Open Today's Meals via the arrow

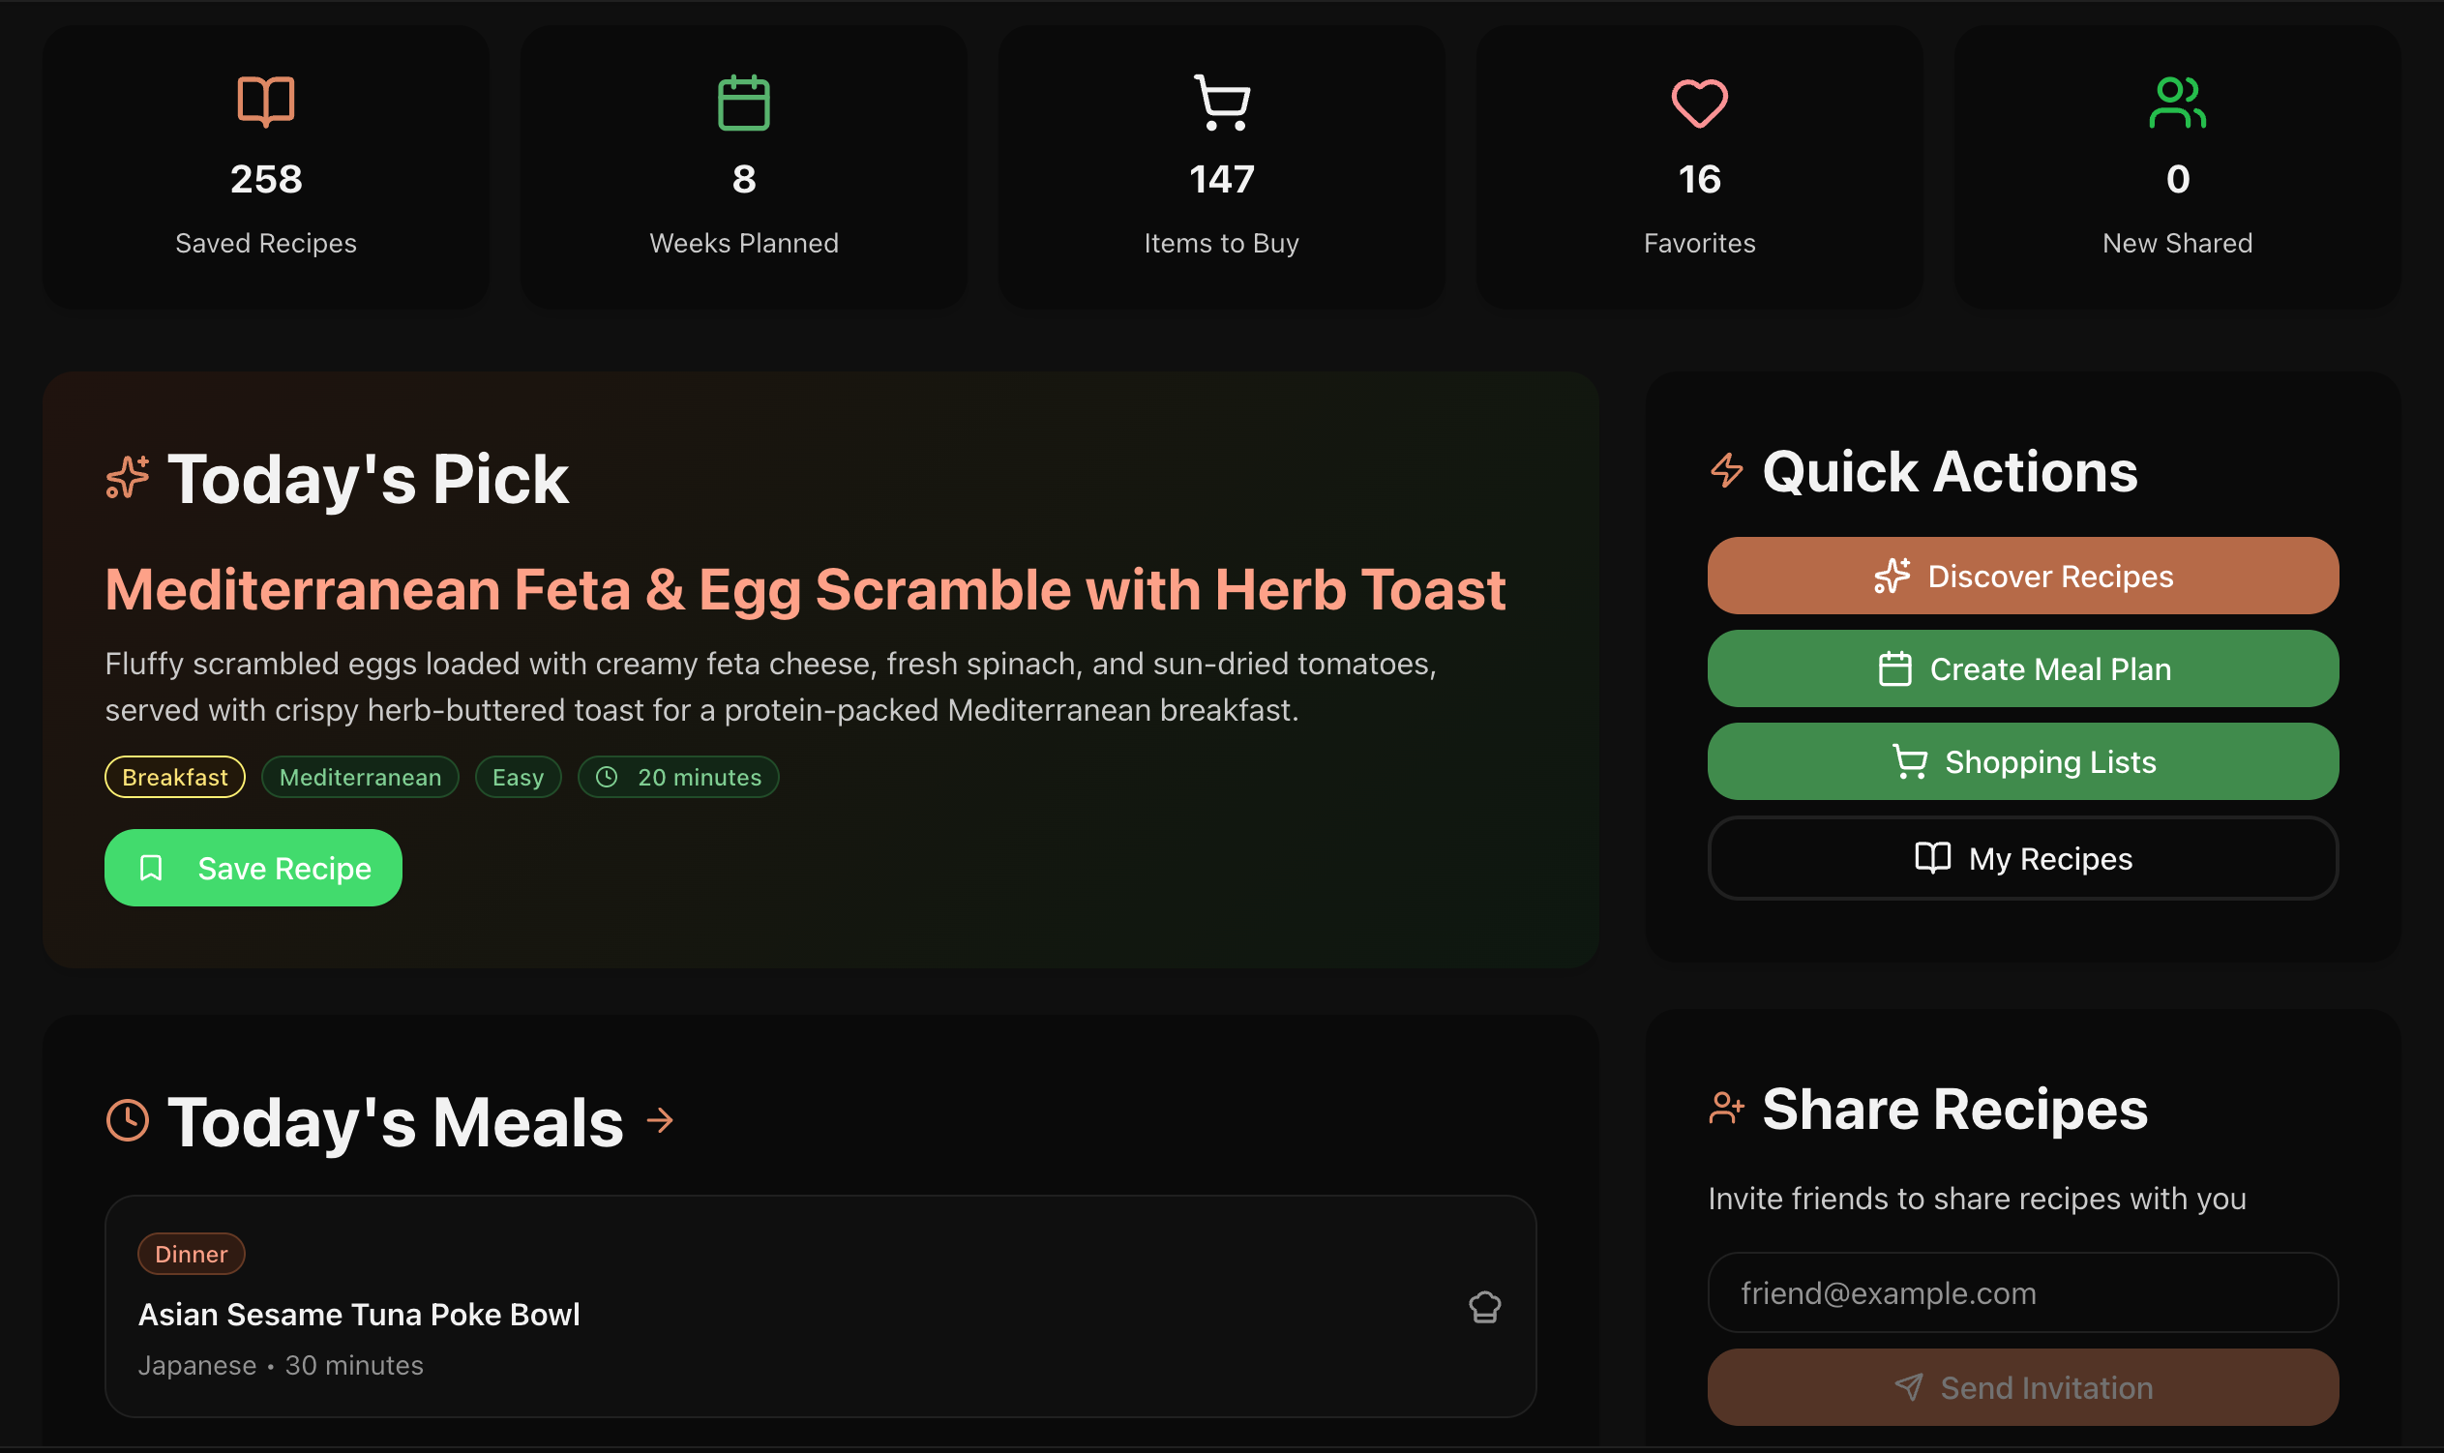pos(658,1120)
